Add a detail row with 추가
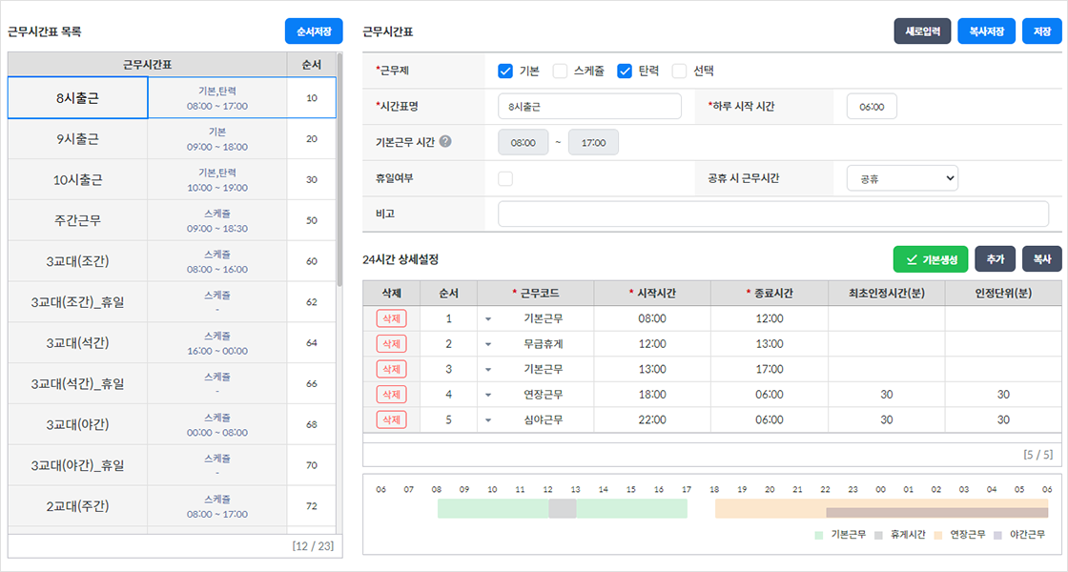This screenshot has height=572, width=1068. (x=996, y=259)
